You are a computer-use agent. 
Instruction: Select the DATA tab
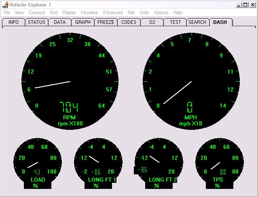coord(60,22)
